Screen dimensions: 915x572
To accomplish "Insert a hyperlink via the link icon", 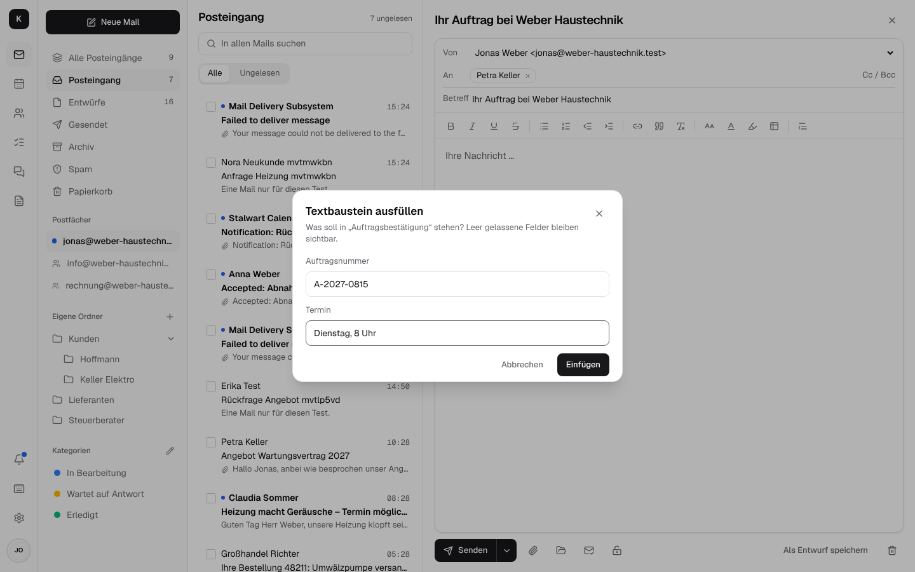I will [x=637, y=126].
